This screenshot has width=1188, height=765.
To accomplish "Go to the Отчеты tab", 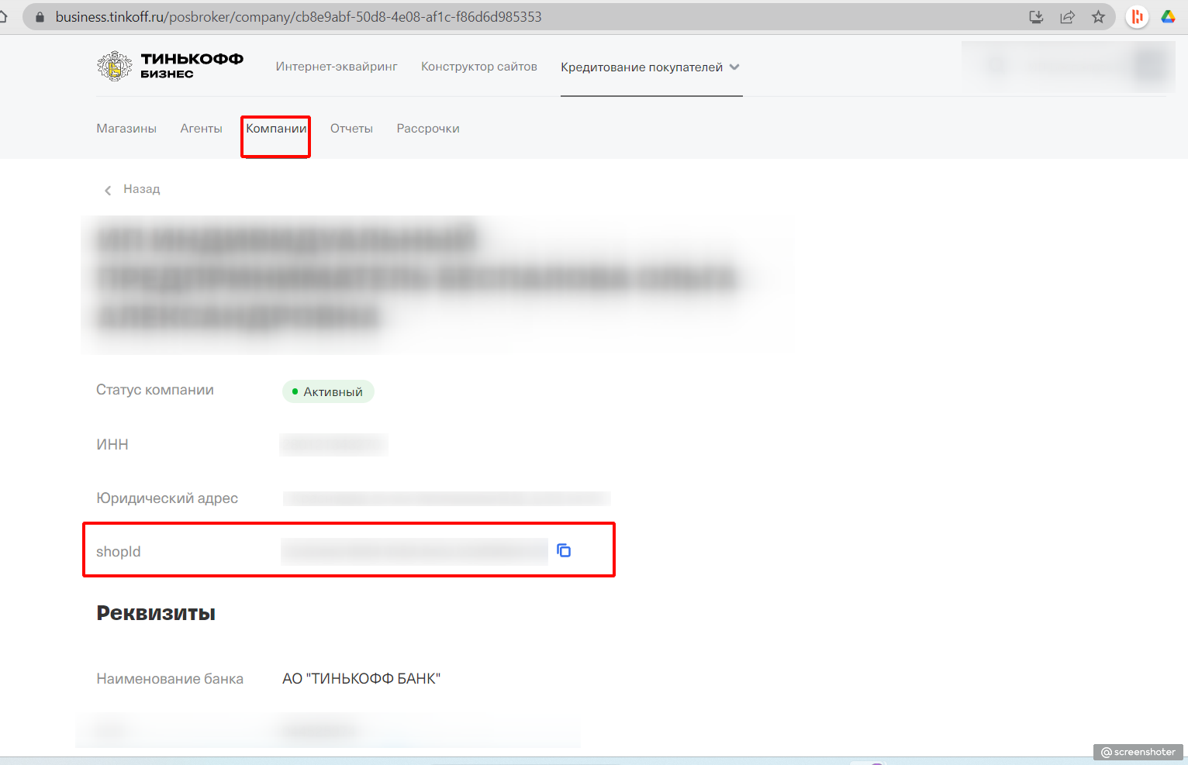I will click(351, 129).
